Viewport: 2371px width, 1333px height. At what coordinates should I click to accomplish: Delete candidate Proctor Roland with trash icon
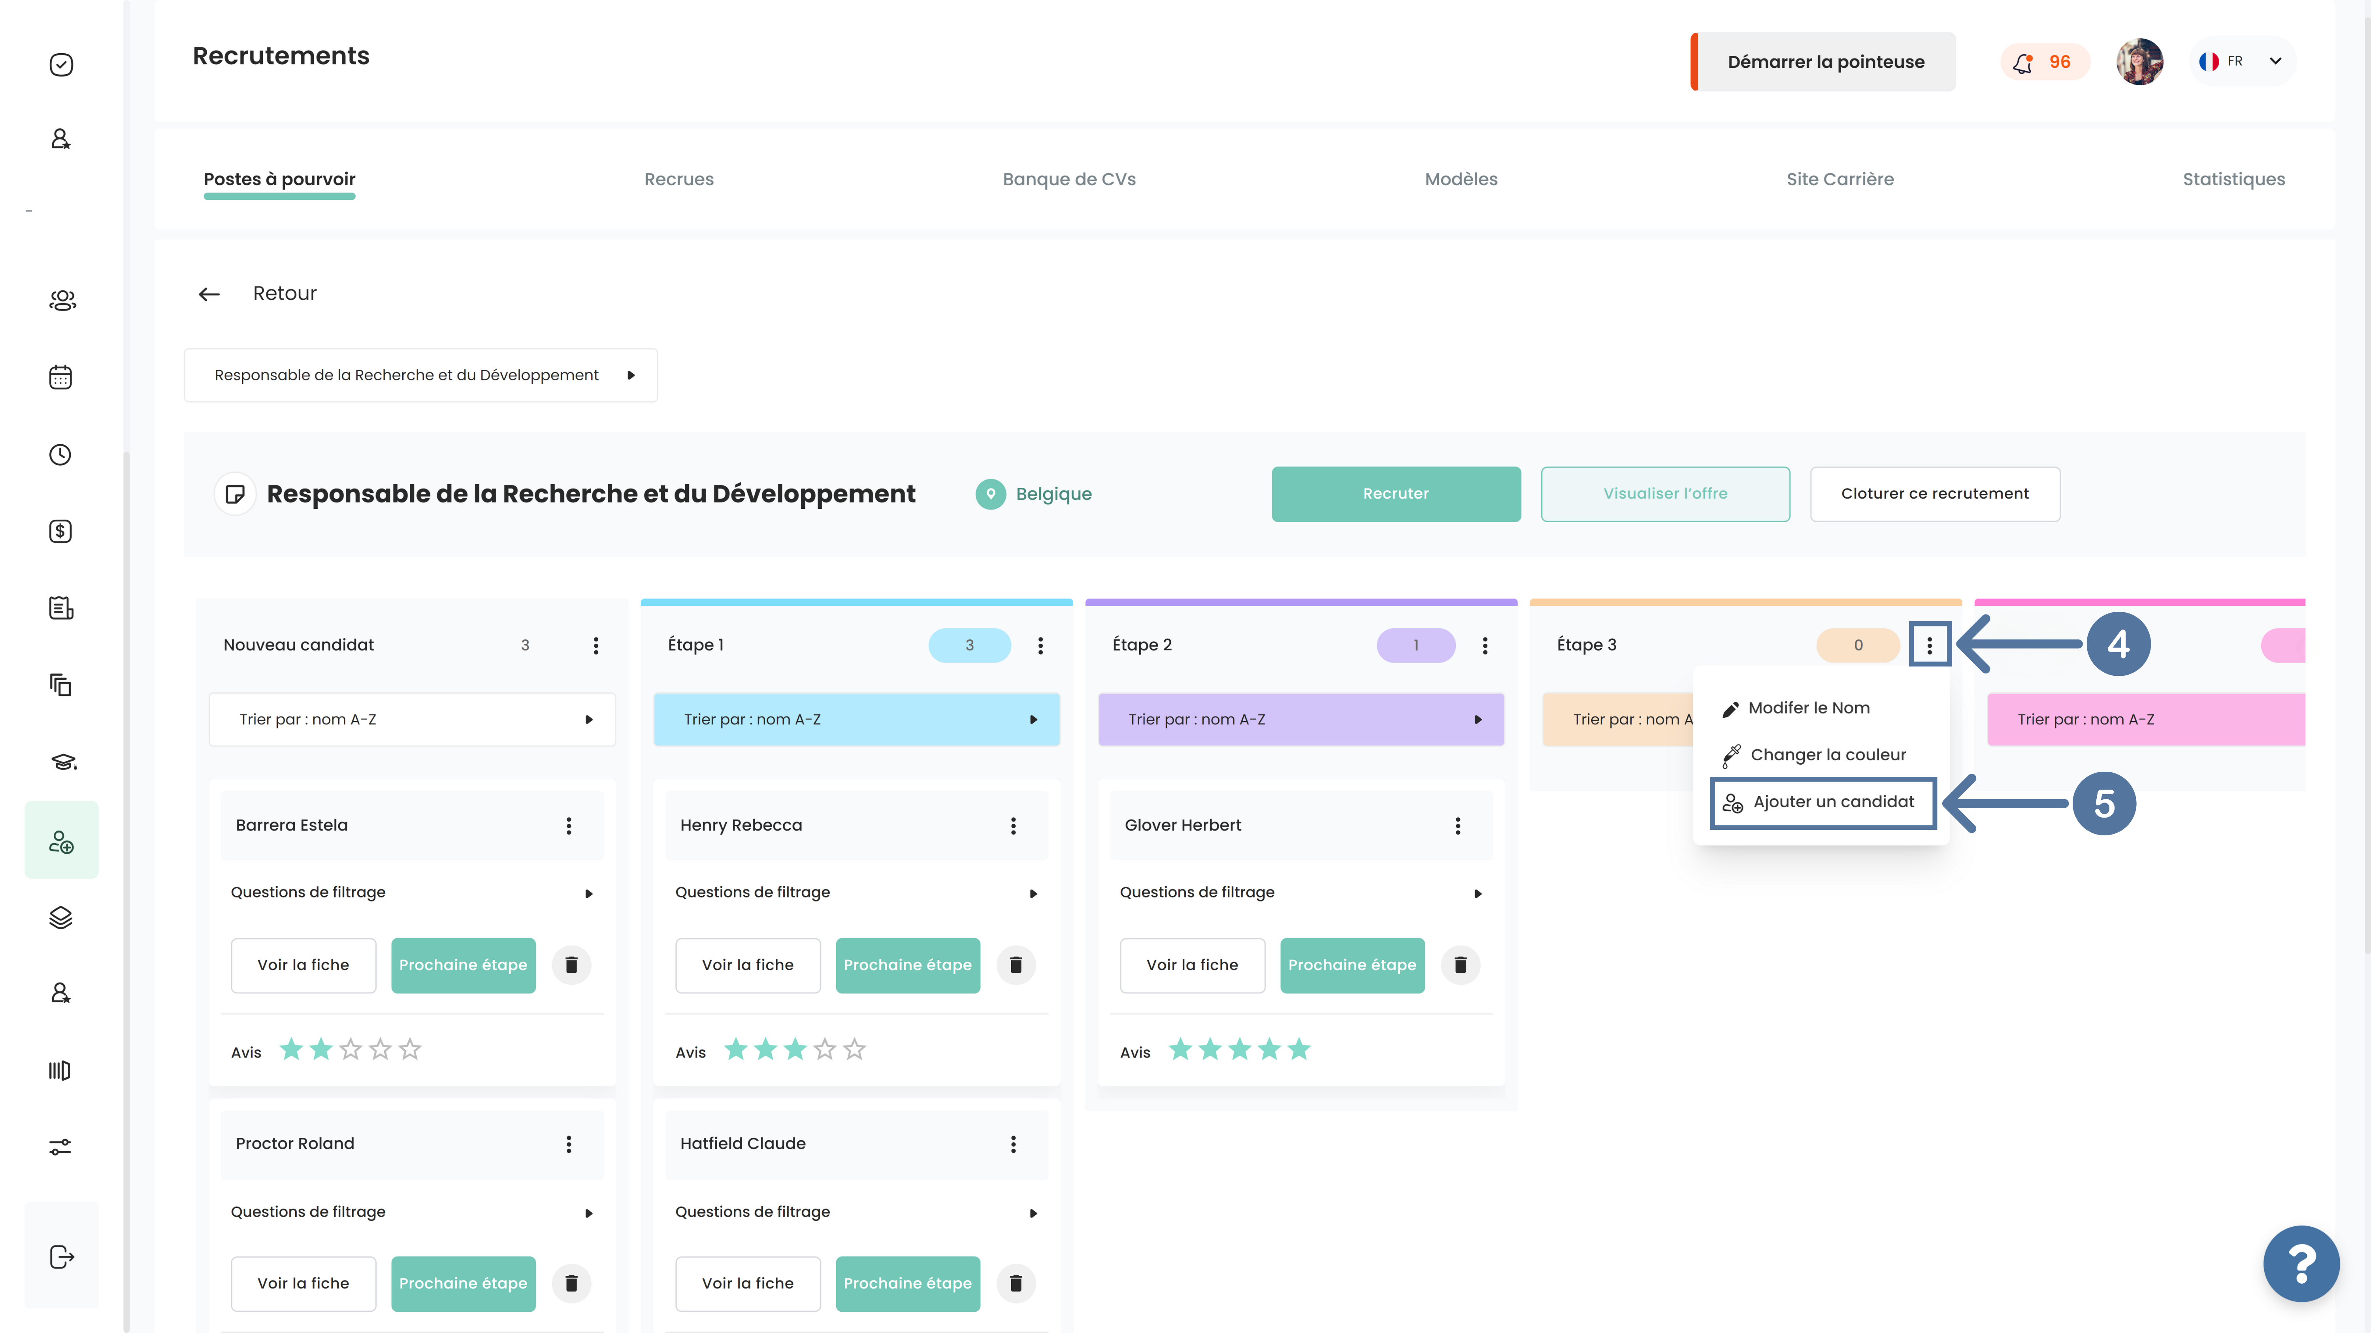pos(571,1283)
